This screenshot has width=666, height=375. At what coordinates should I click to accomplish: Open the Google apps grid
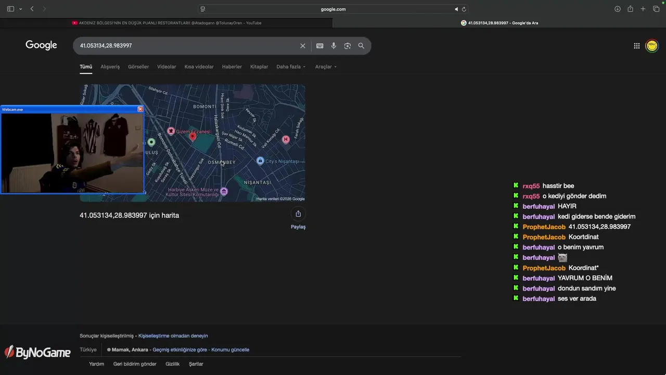(x=636, y=46)
